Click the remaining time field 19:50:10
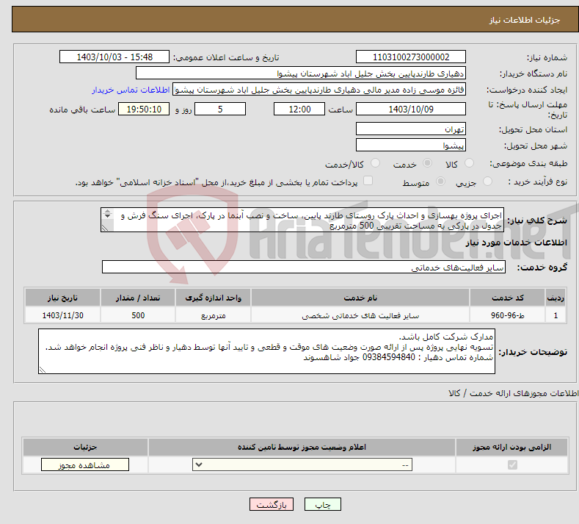Image resolution: width=579 pixels, height=524 pixels. pyautogui.click(x=144, y=109)
